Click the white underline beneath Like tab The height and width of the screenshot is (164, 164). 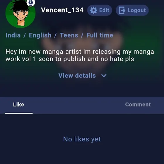(19, 113)
